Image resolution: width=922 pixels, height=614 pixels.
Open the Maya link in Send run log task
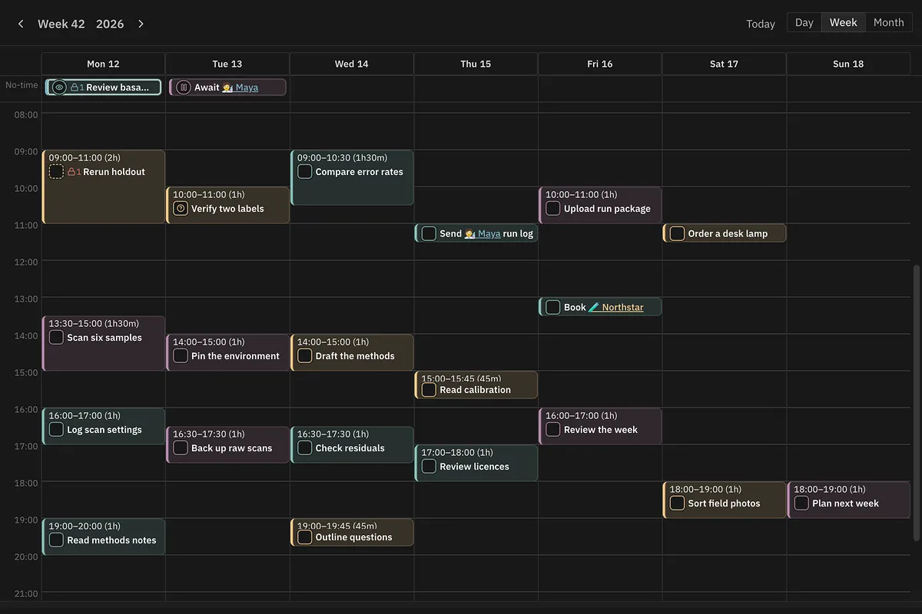coord(483,233)
